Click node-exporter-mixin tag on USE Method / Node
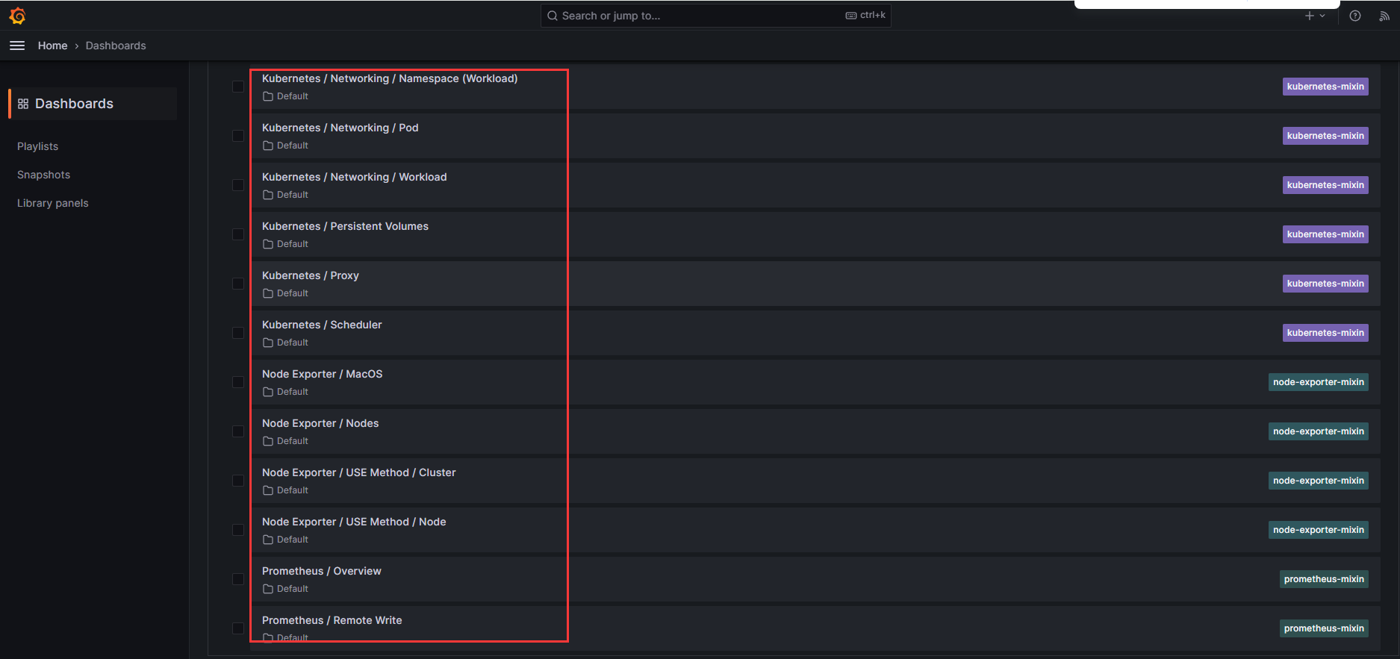Screen dimensions: 1400x659 point(1319,530)
